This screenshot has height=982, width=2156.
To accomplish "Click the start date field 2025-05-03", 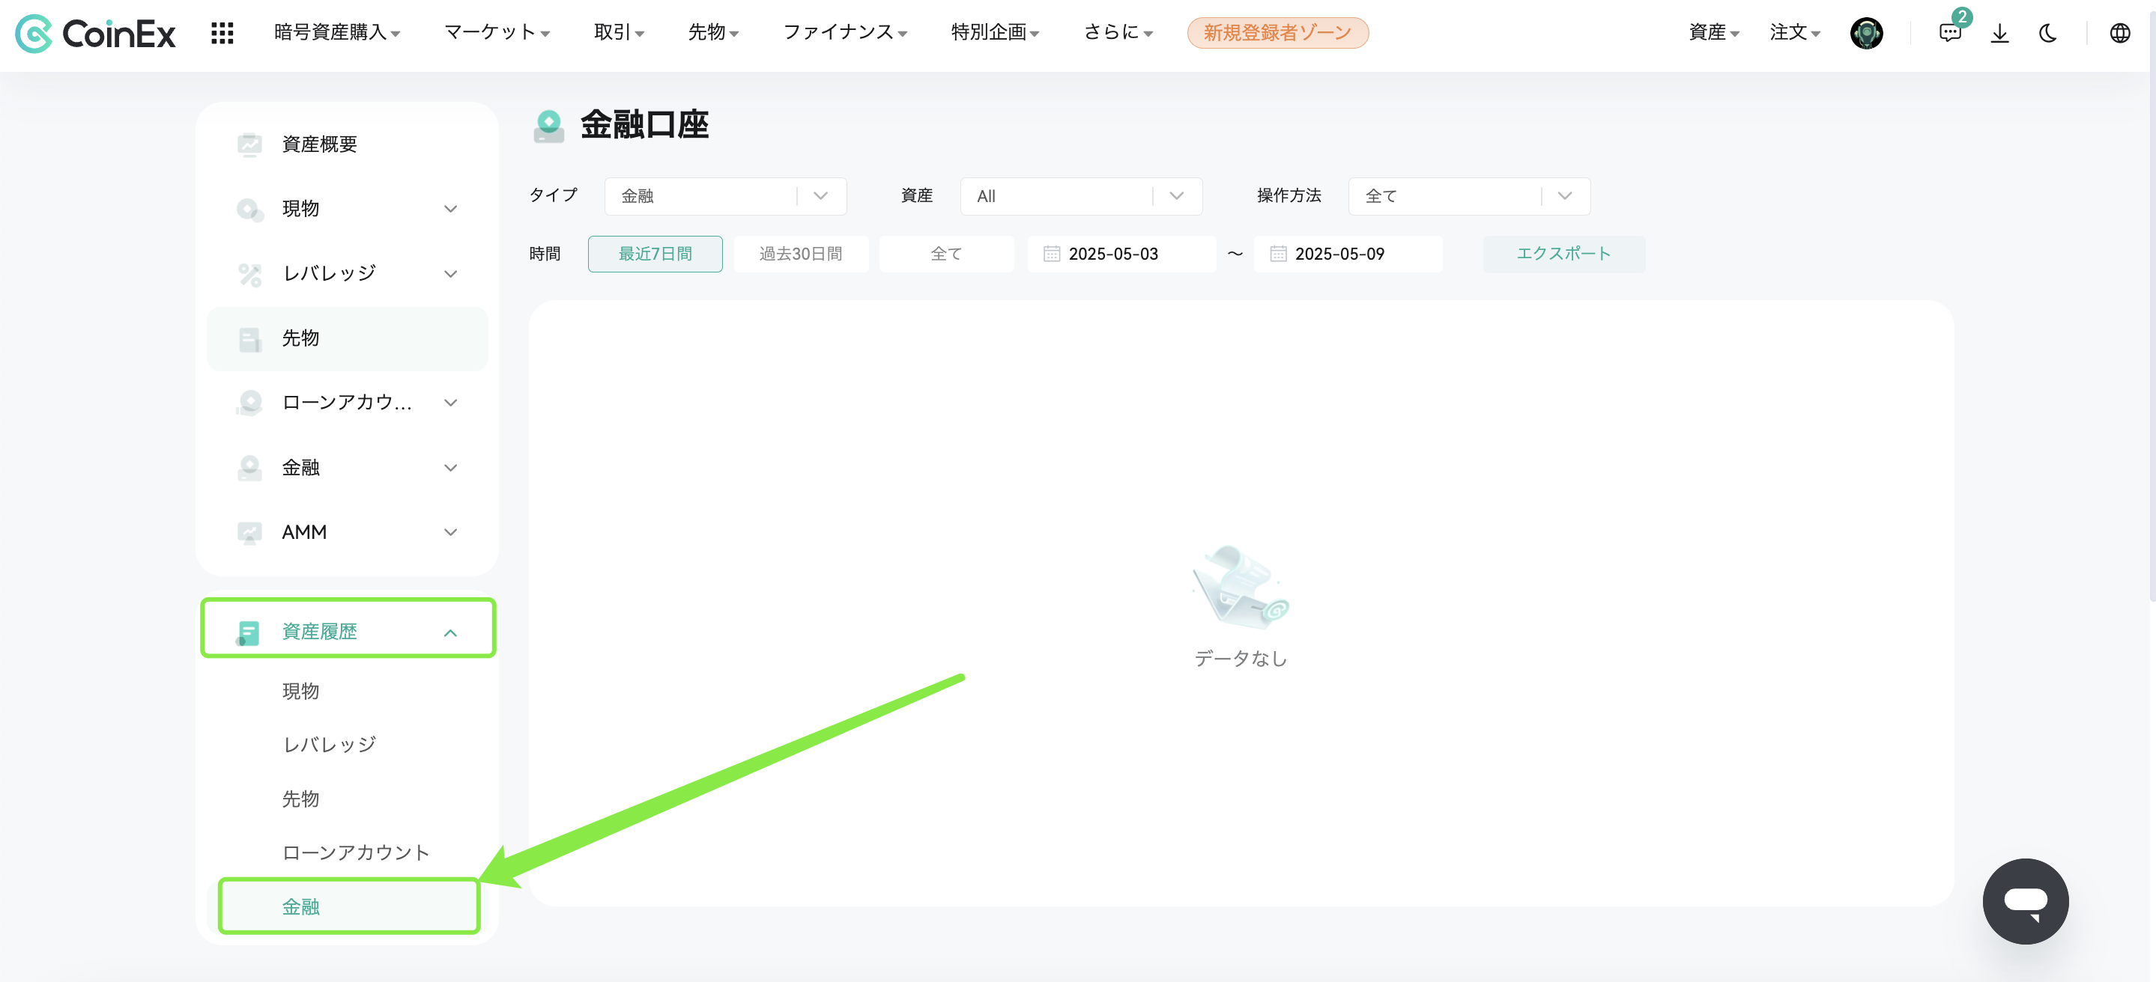I will pos(1121,254).
